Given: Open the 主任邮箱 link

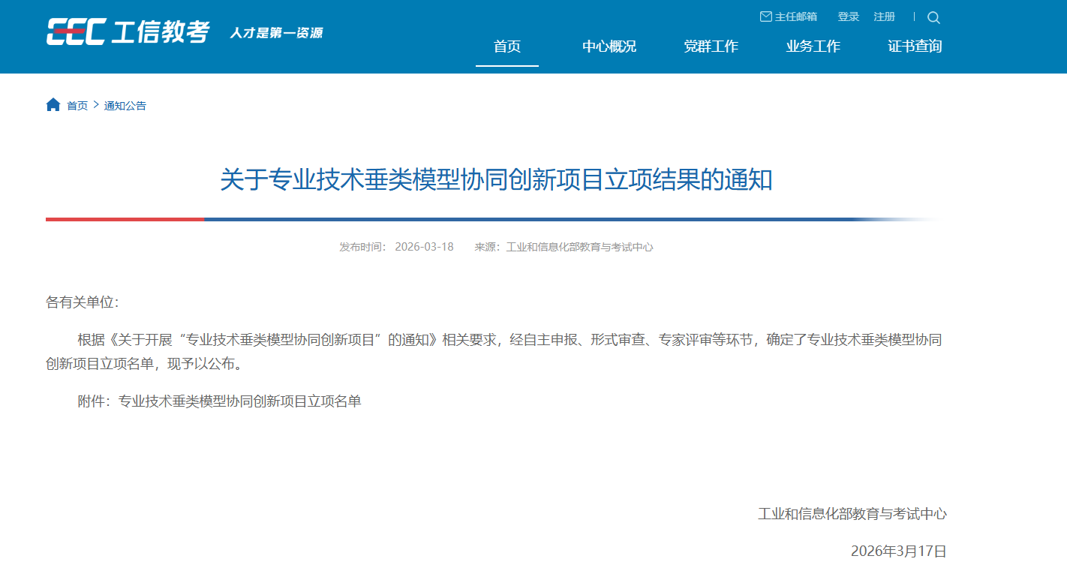Looking at the screenshot, I should pyautogui.click(x=796, y=17).
